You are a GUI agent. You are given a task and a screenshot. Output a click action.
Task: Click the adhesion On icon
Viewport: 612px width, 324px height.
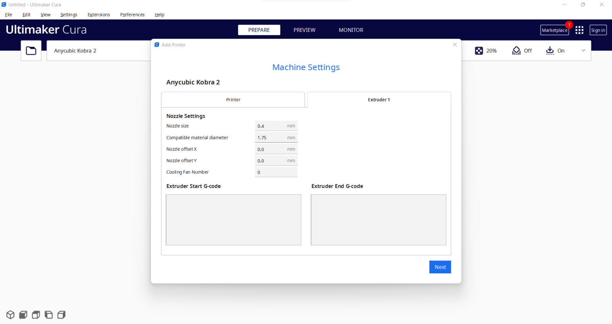[550, 50]
